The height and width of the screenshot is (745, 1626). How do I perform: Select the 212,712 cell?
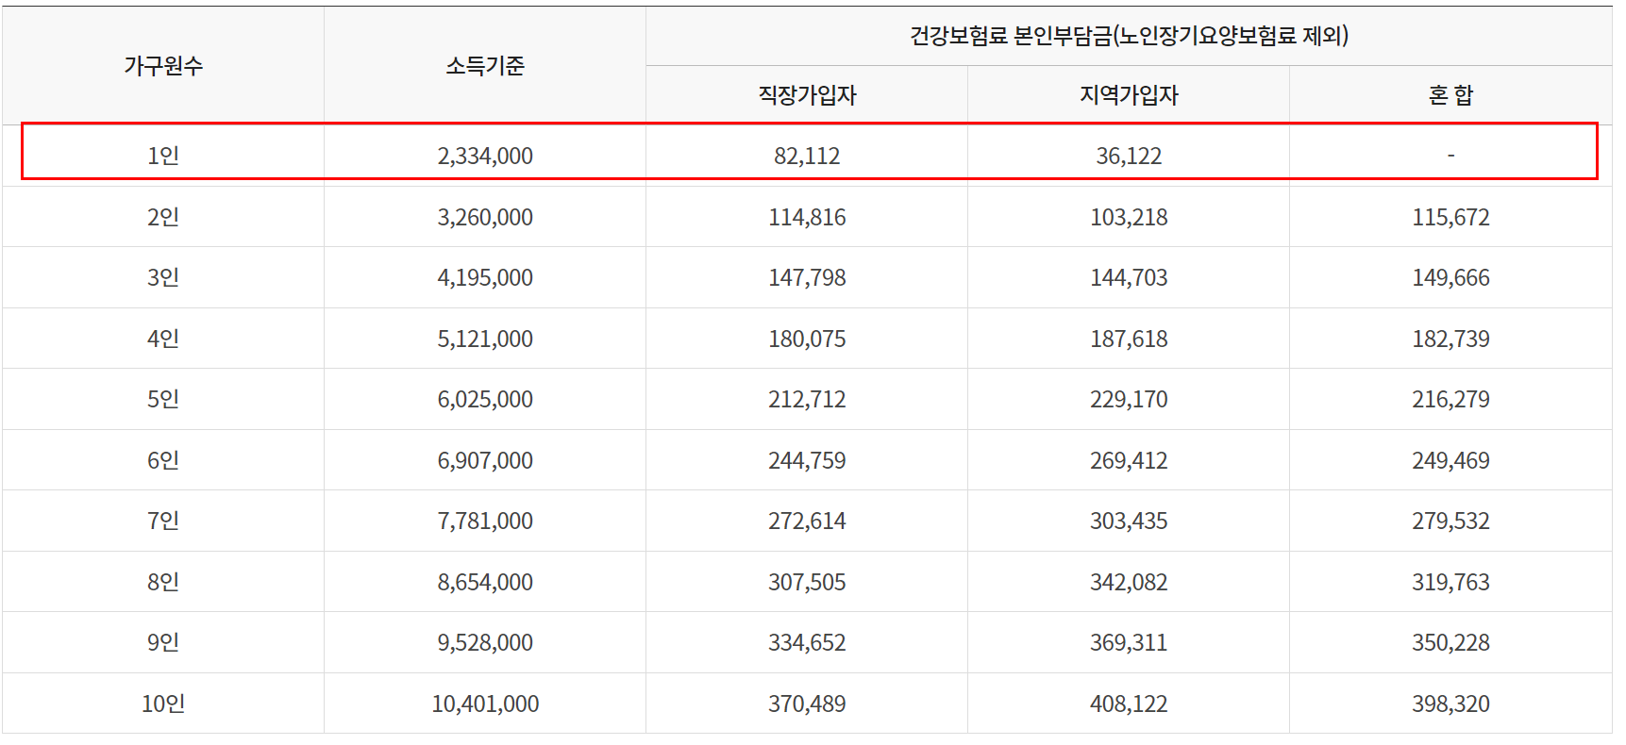pos(807,399)
